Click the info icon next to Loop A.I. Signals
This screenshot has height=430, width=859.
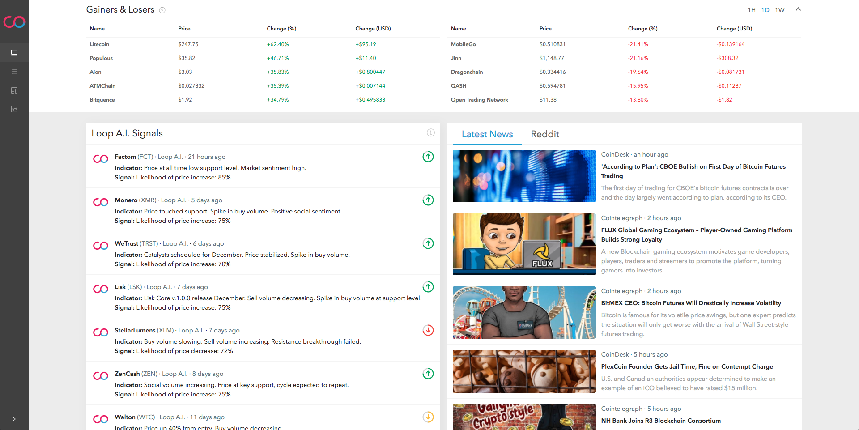click(430, 133)
